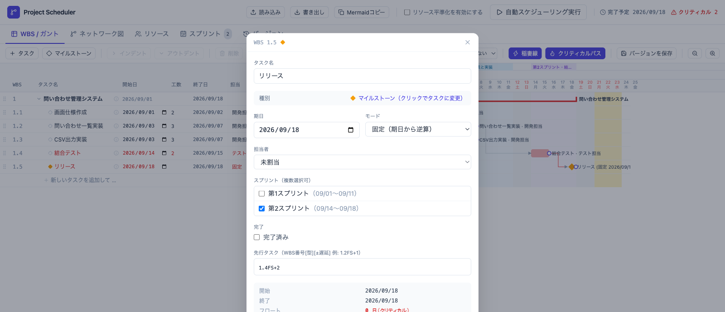
Task: Click the clock icon beside 完了予定
Action: [x=603, y=12]
